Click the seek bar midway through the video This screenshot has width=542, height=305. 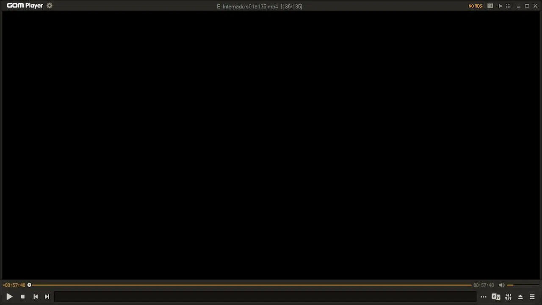click(x=250, y=285)
